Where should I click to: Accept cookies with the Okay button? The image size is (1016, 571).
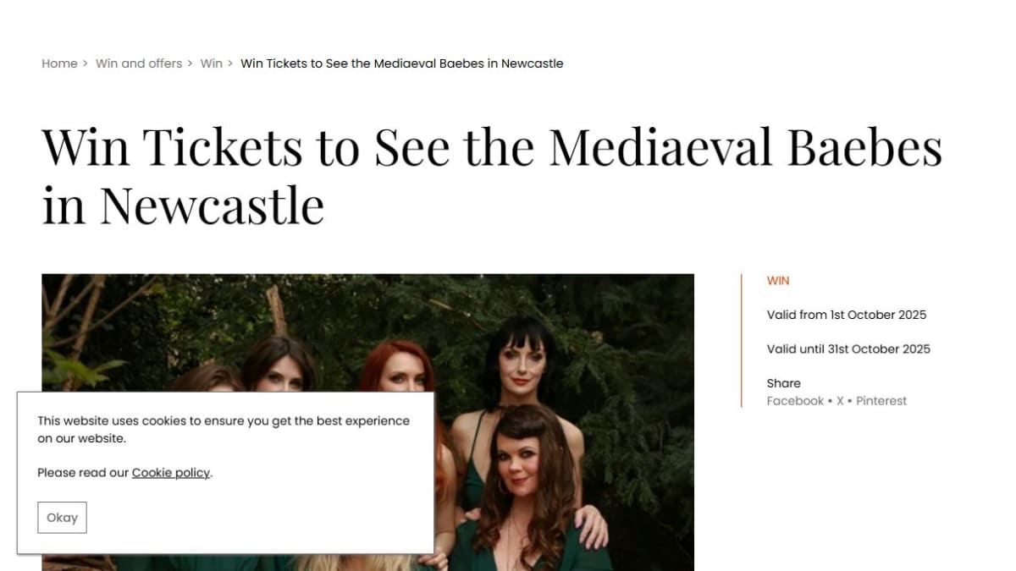pos(62,518)
